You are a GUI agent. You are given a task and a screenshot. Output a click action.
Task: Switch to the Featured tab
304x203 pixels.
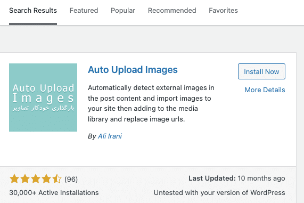84,11
